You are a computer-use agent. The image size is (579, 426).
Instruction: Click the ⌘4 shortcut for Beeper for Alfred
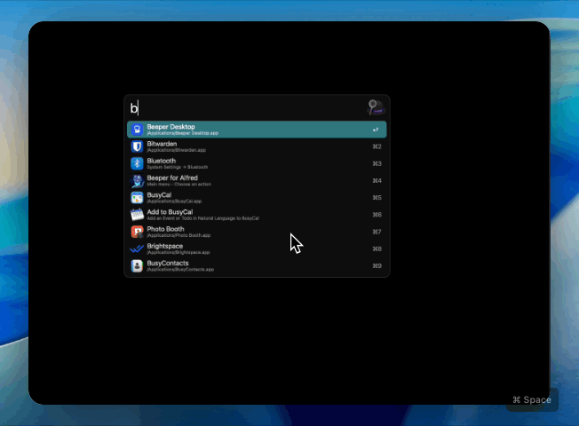[377, 180]
